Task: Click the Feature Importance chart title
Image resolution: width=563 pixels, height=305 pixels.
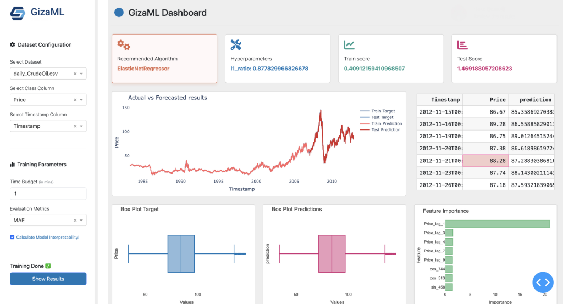Action: (x=445, y=211)
